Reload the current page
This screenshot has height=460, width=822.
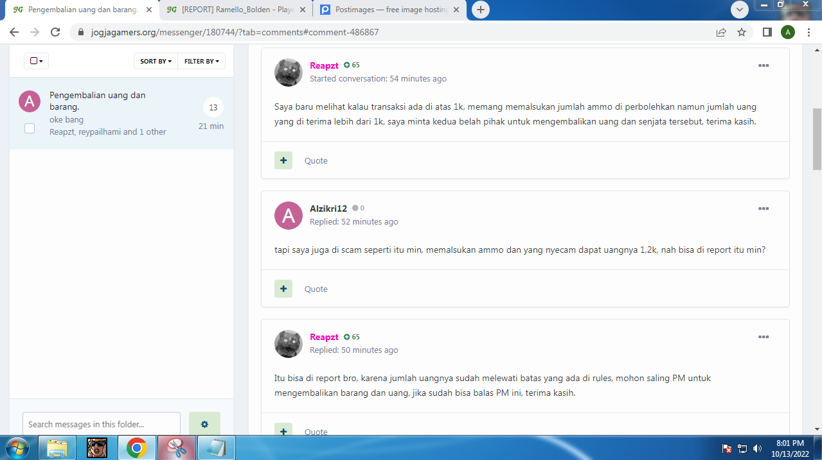pos(55,32)
